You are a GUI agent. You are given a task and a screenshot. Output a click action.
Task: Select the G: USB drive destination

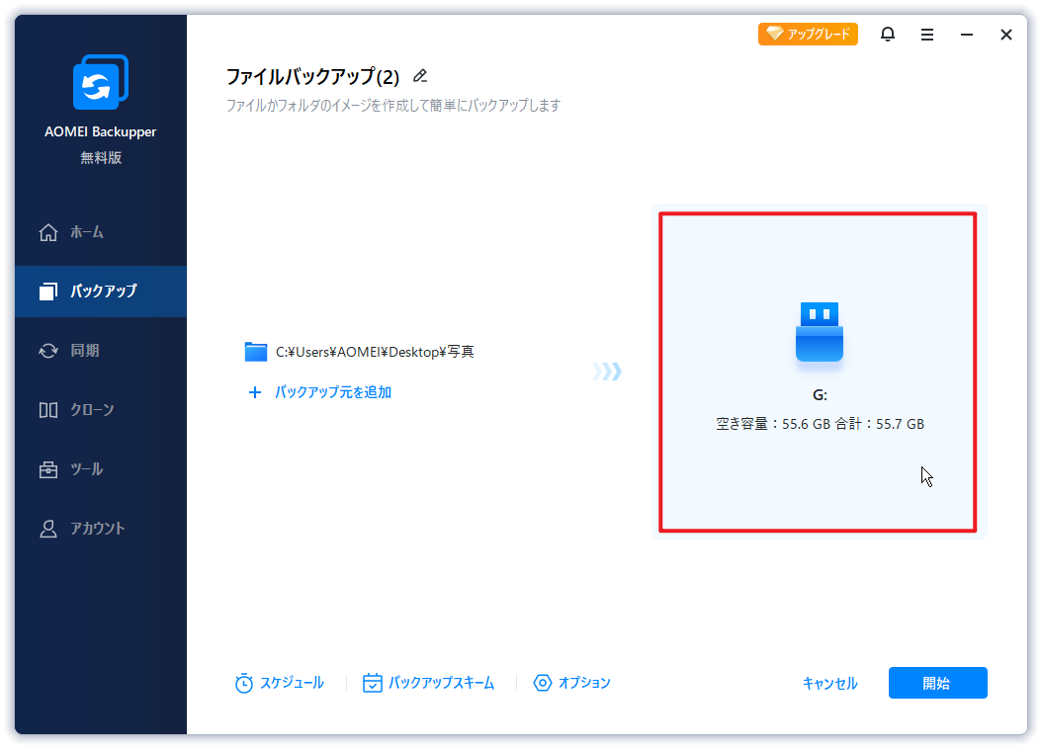point(818,372)
